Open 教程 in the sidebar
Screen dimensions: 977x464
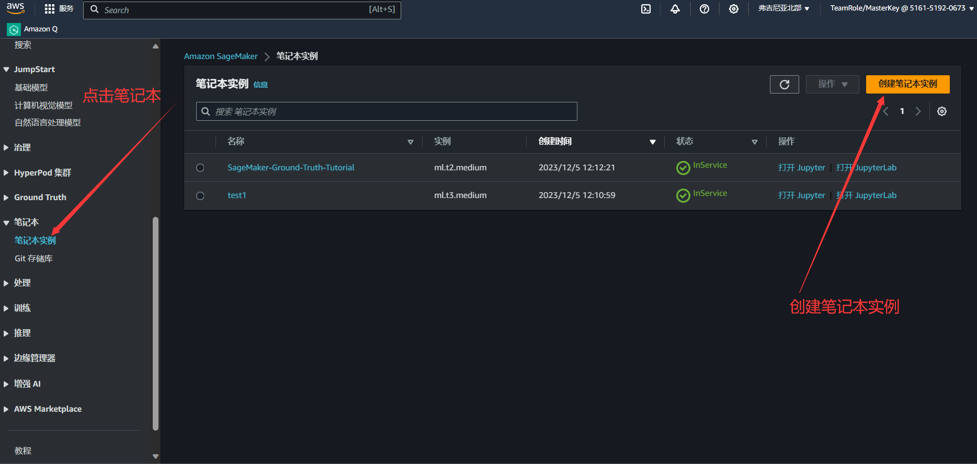(23, 450)
